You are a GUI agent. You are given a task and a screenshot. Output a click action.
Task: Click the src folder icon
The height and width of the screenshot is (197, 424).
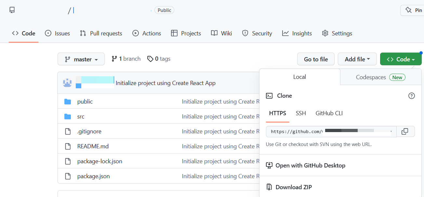click(68, 117)
